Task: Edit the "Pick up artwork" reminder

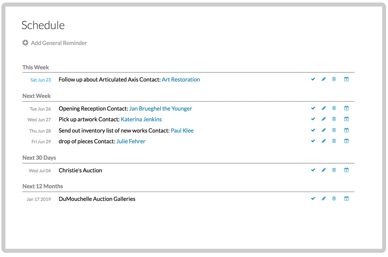Action: (x=324, y=119)
